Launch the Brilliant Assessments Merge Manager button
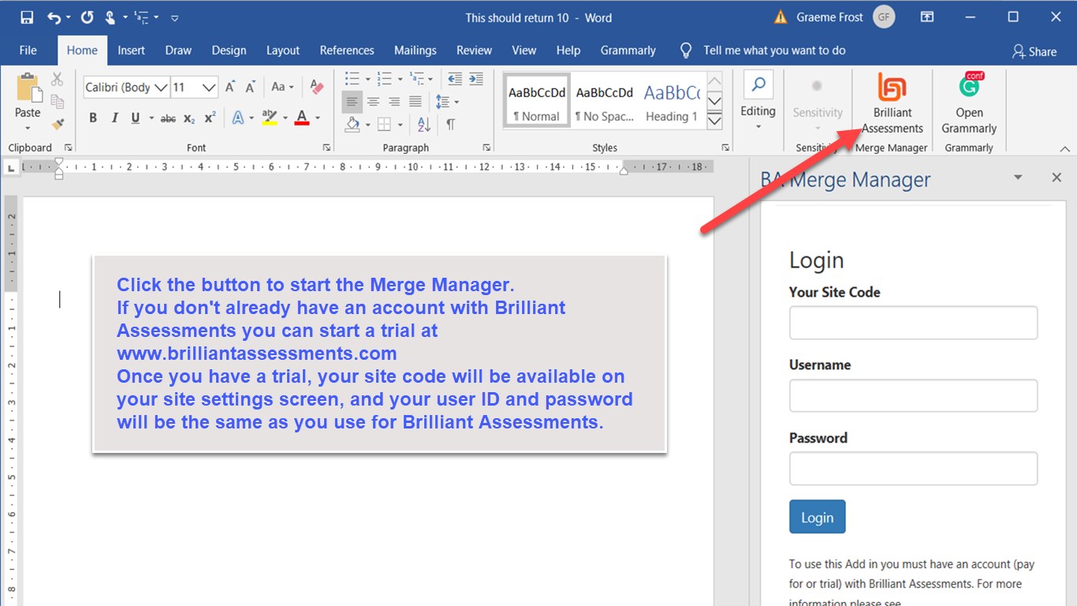 tap(892, 104)
